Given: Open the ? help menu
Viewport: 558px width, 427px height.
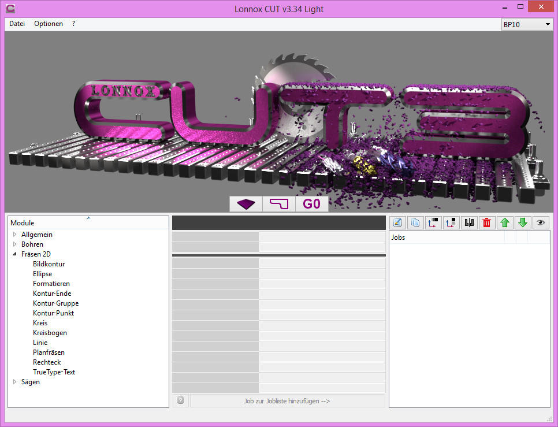Looking at the screenshot, I should (73, 24).
